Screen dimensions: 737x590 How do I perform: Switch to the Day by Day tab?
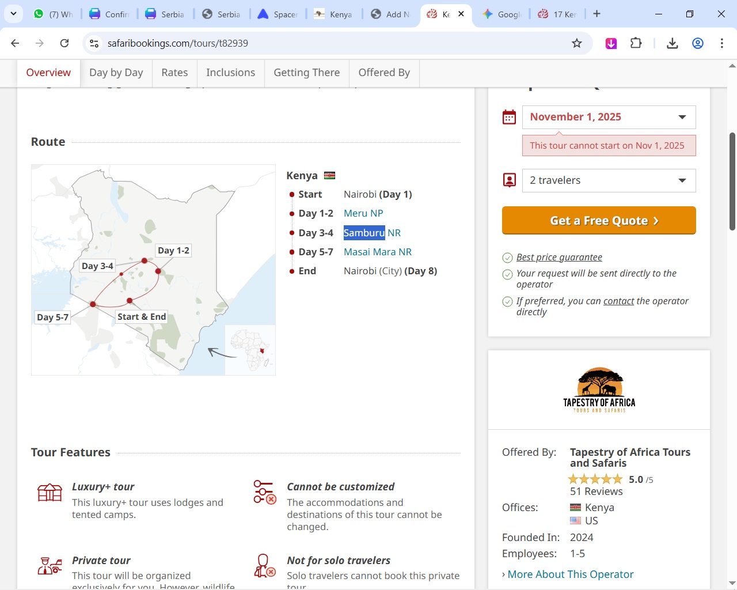[116, 73]
